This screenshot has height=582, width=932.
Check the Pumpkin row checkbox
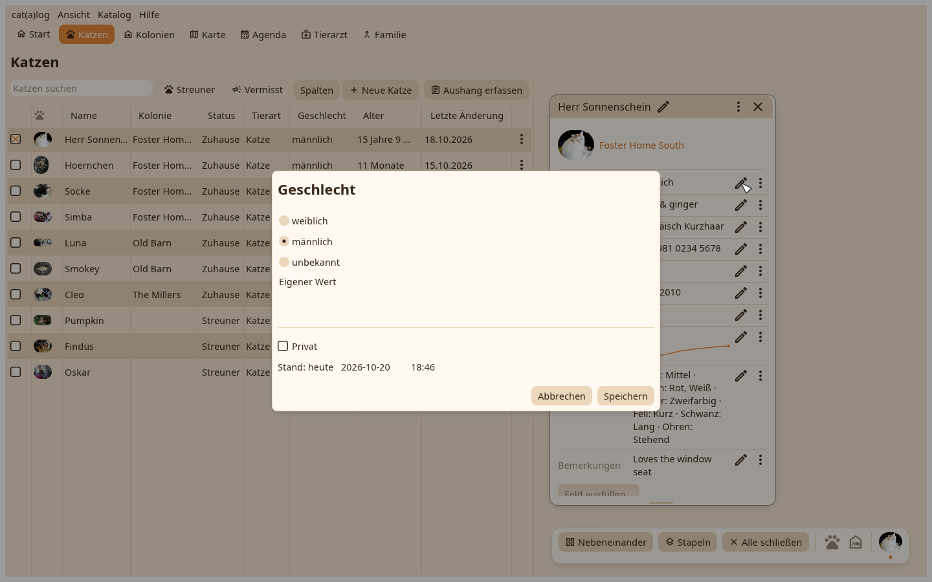point(16,320)
